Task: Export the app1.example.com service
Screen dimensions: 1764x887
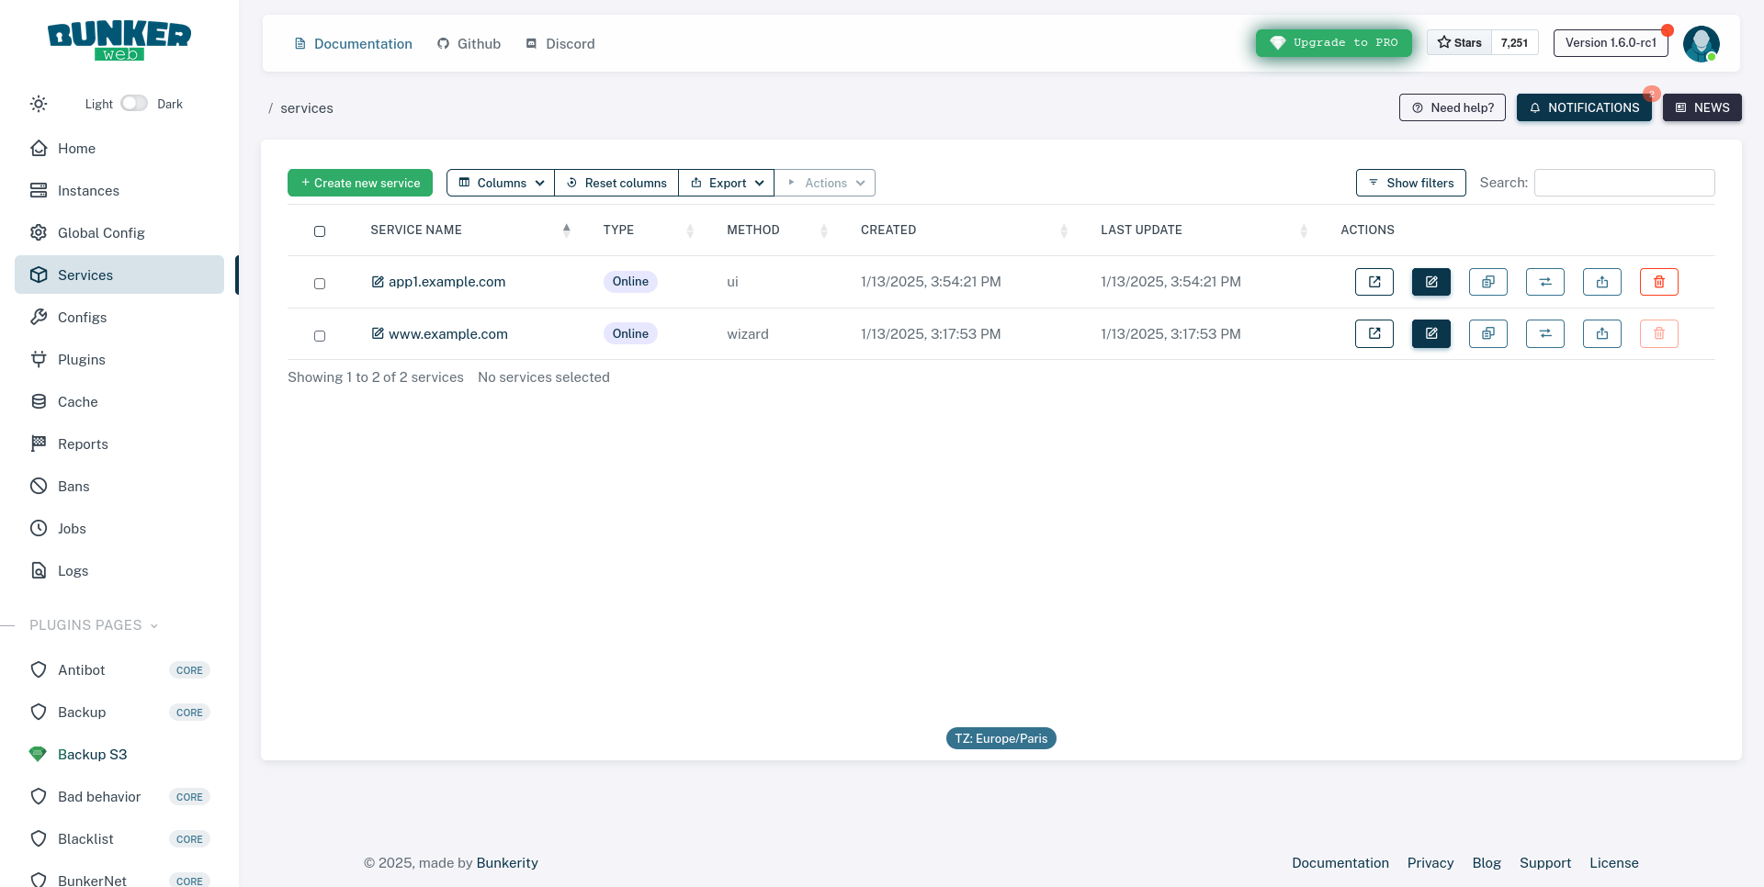Action: [x=1601, y=282]
